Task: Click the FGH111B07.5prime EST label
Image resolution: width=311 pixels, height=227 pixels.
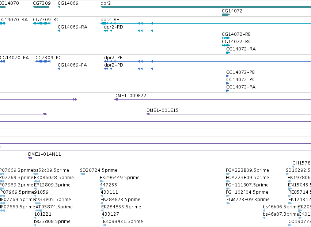Action: click(247, 185)
